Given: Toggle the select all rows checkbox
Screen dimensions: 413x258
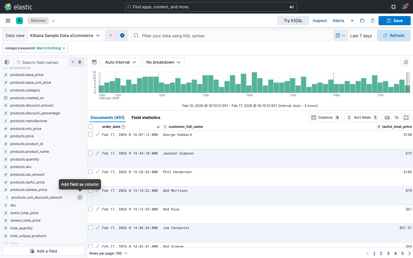Looking at the screenshot, I should pos(91,127).
